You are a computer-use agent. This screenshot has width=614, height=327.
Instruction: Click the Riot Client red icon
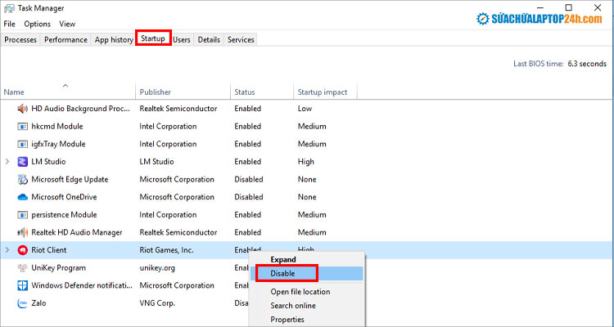click(22, 250)
